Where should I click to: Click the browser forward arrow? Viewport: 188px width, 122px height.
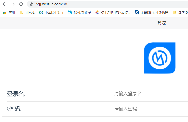[13, 4]
